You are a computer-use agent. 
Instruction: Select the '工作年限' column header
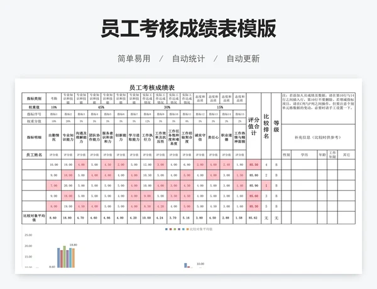[x=332, y=155]
